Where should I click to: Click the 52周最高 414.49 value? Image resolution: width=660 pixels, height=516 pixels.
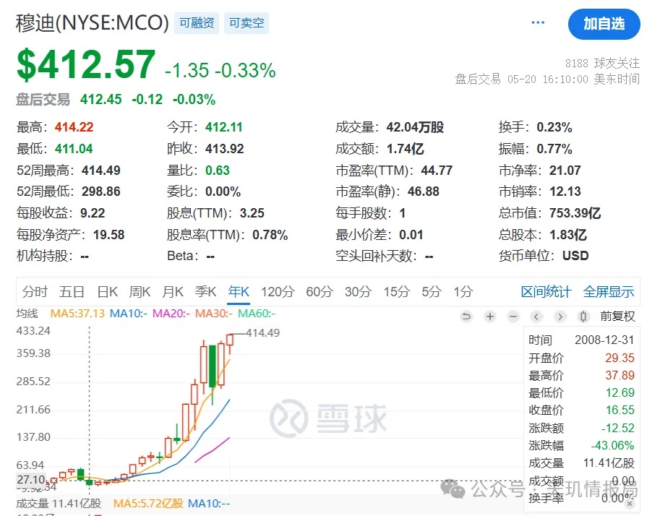[101, 170]
